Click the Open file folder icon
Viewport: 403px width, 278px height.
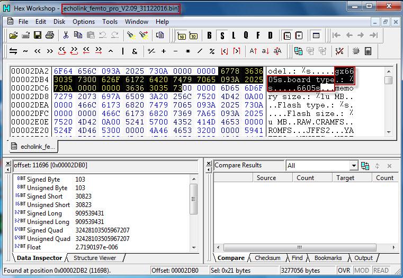point(13,35)
